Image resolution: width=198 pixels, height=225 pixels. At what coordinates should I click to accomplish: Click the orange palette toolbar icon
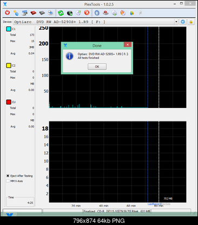[x=123, y=13]
